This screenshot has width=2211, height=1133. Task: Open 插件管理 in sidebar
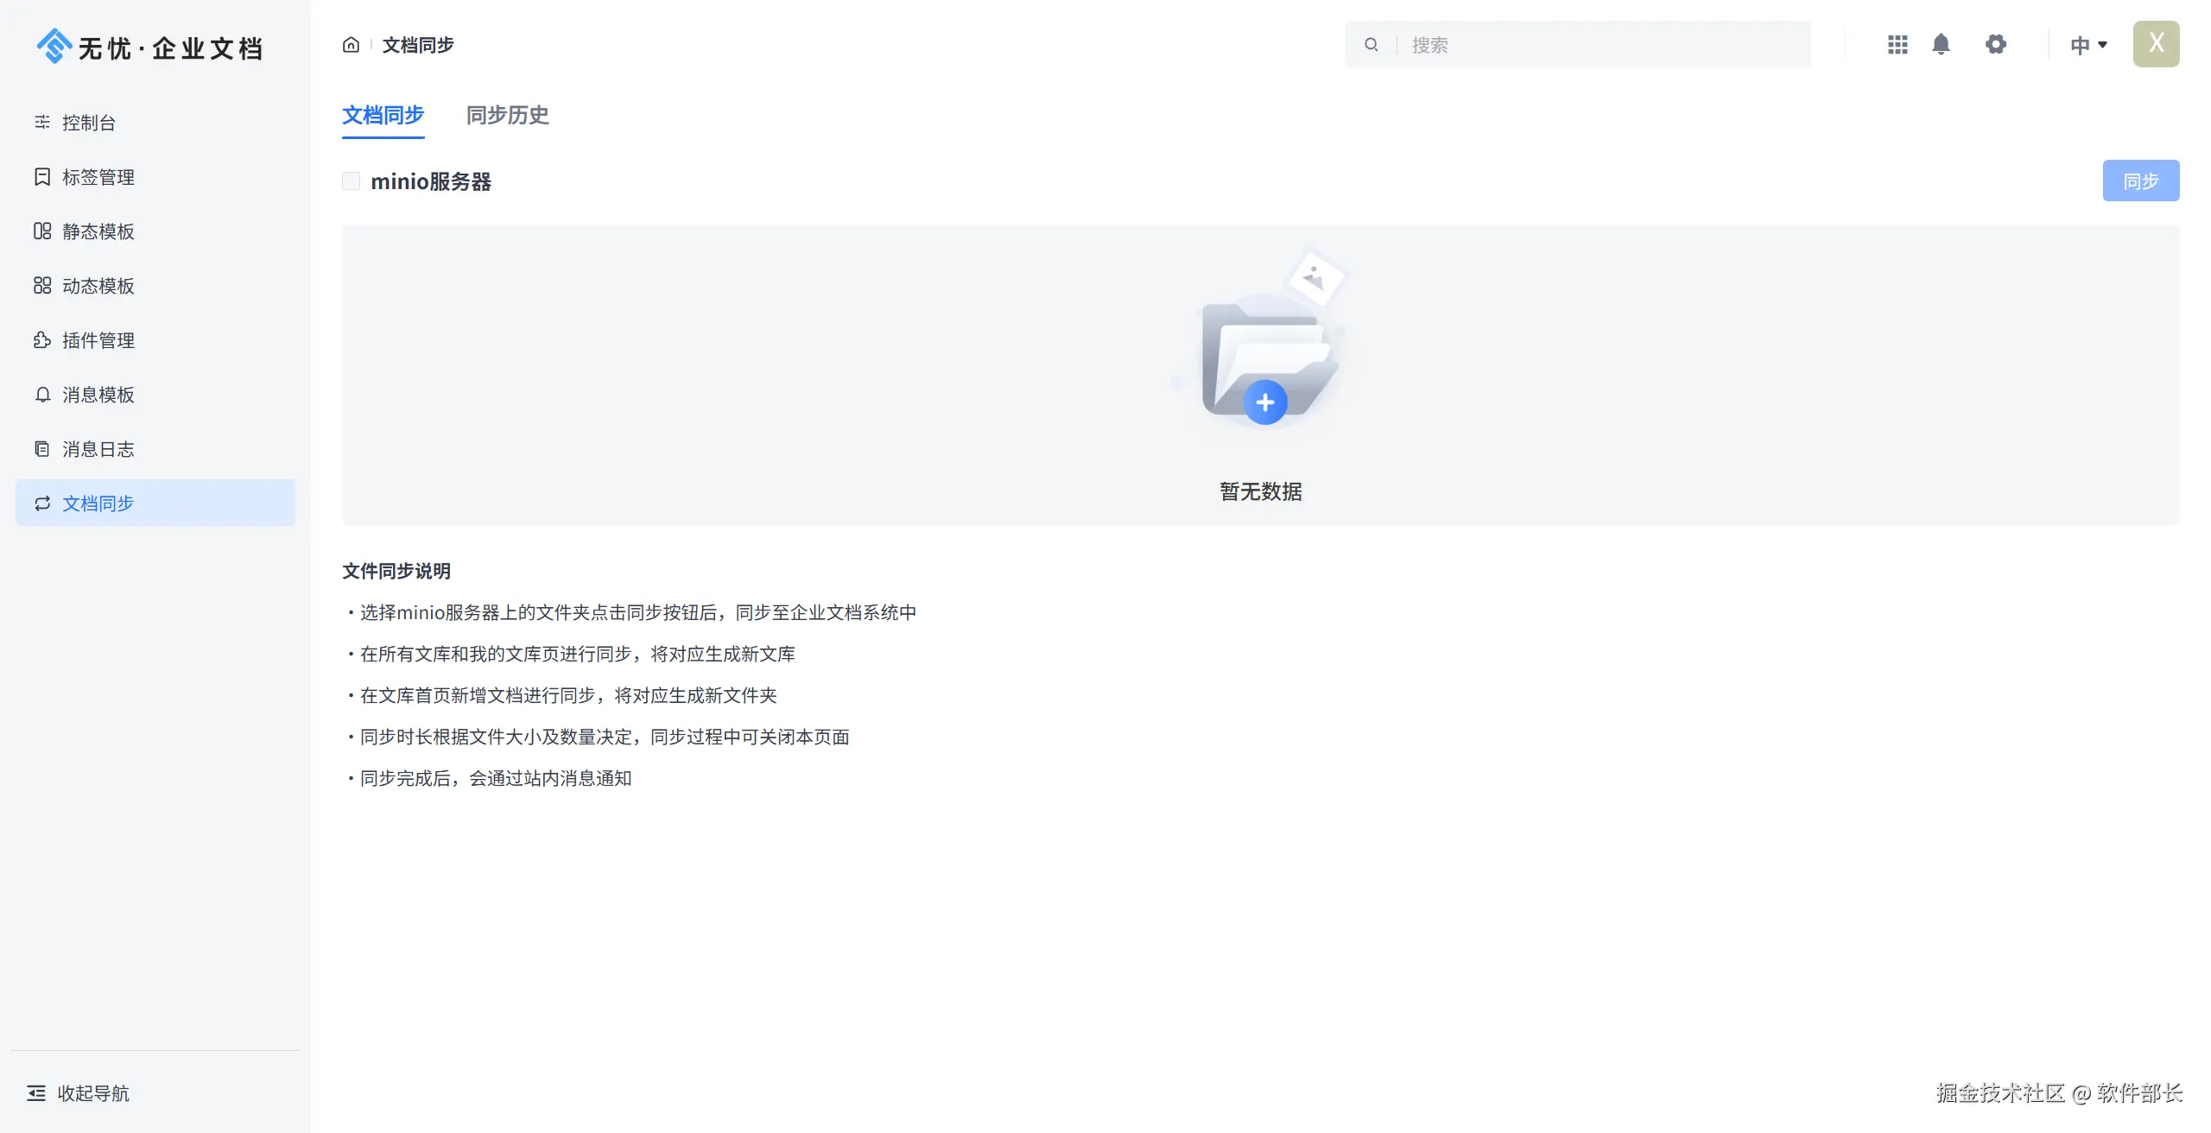click(x=98, y=340)
